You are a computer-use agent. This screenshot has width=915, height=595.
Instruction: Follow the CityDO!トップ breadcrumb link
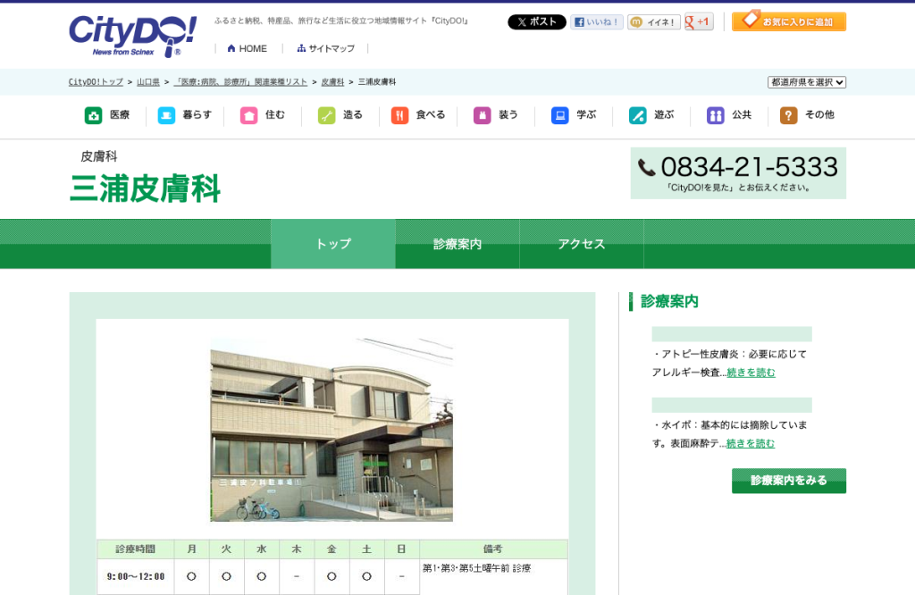(96, 82)
